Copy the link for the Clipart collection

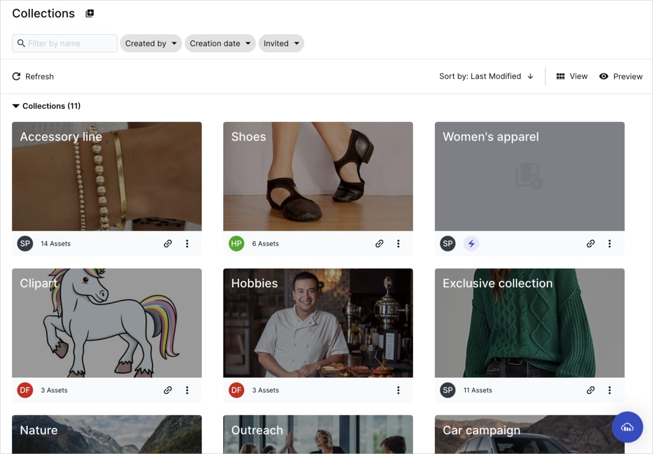[168, 390]
